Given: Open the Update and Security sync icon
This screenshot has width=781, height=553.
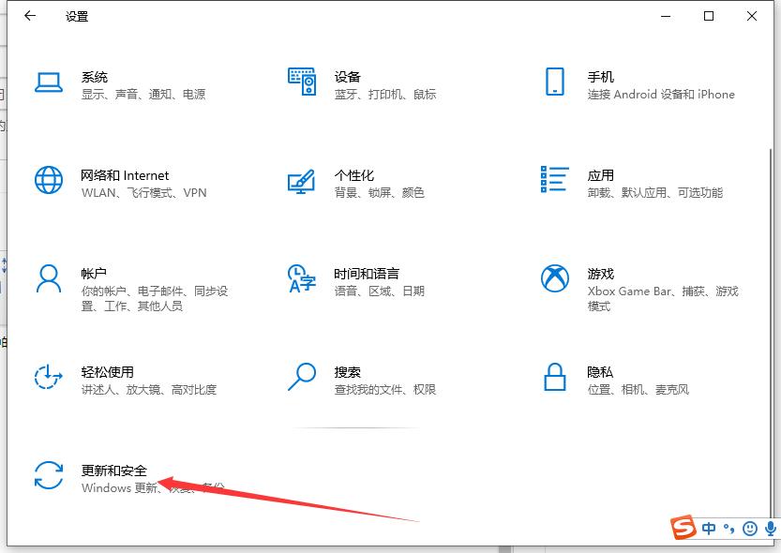Looking at the screenshot, I should [x=49, y=475].
